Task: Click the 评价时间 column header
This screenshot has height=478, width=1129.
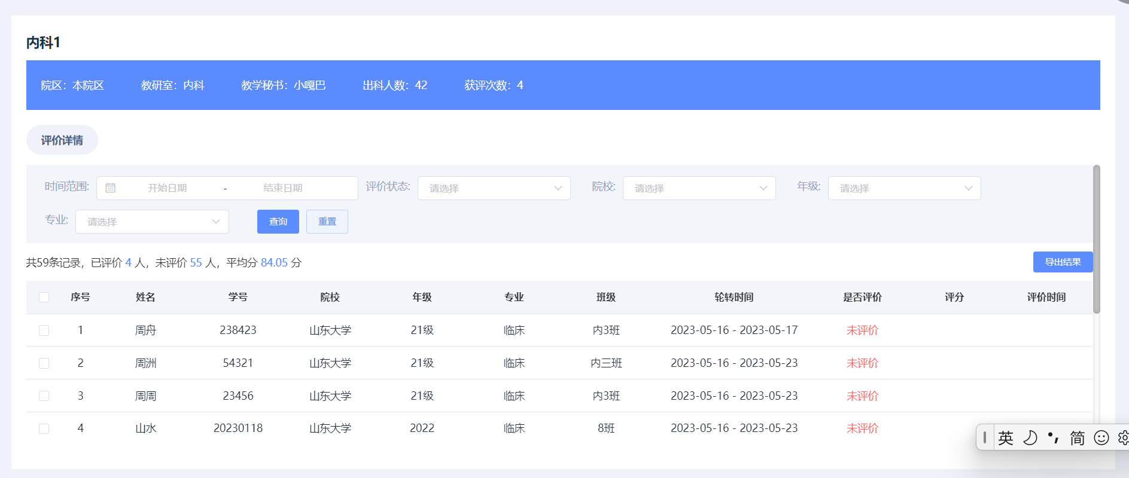Action: (1046, 298)
